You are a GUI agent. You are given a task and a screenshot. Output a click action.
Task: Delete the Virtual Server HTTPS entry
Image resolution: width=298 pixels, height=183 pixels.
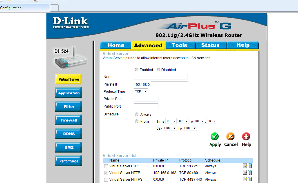(x=250, y=179)
